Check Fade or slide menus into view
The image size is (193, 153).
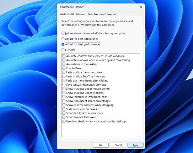[x=64, y=72]
